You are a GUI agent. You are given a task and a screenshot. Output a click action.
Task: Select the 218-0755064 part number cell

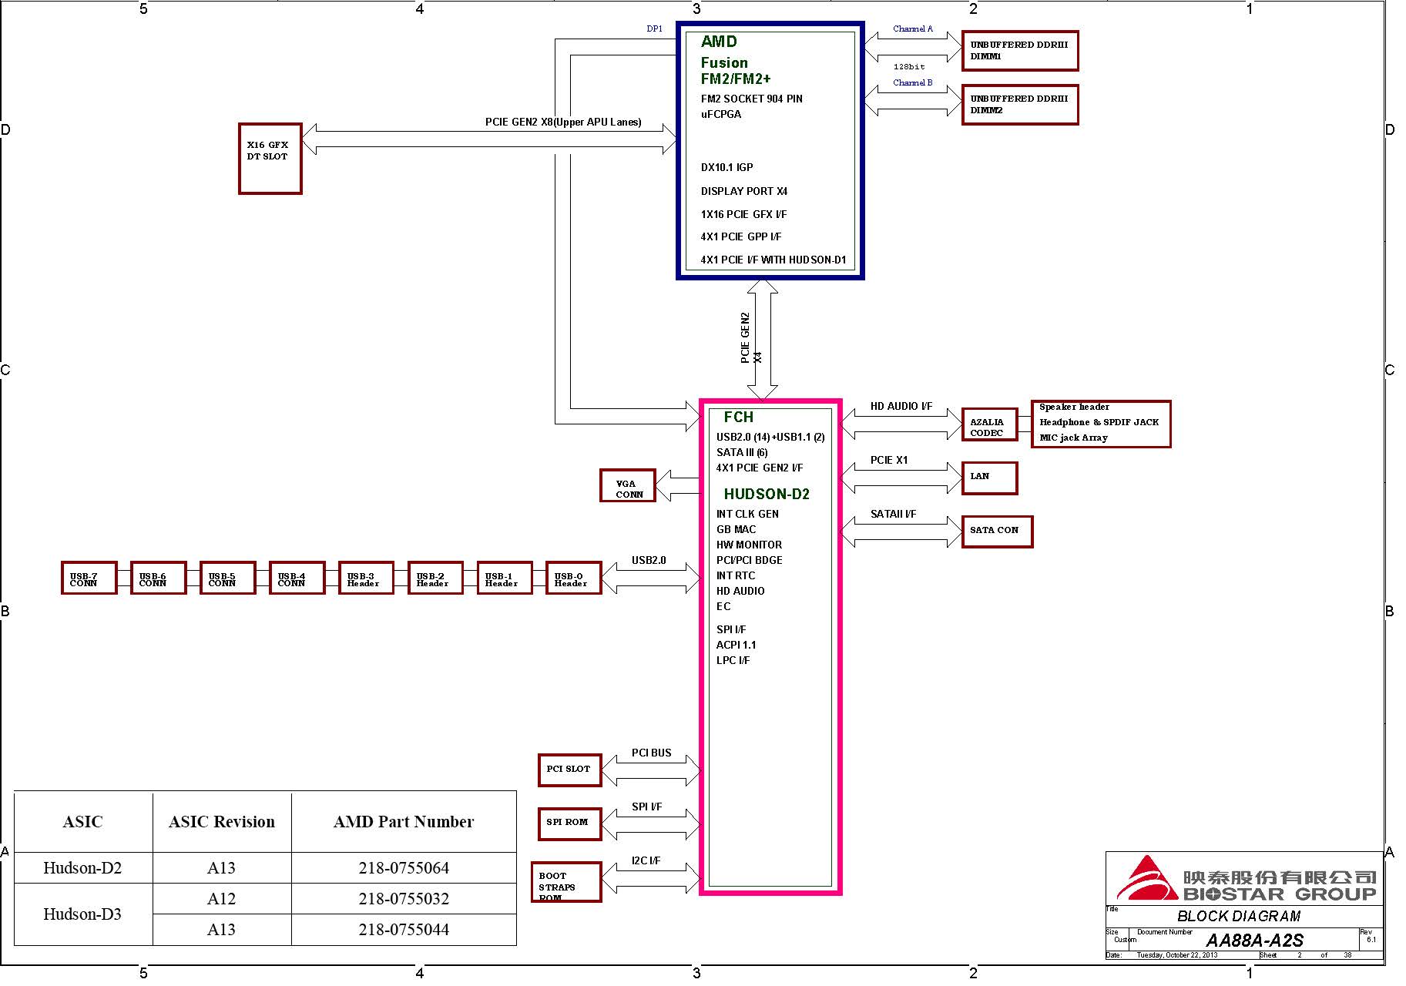click(x=404, y=868)
